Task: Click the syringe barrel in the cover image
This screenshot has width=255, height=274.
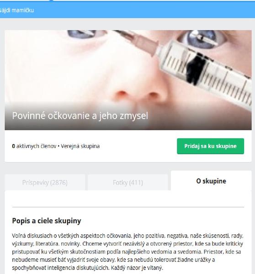Action: 207,74
